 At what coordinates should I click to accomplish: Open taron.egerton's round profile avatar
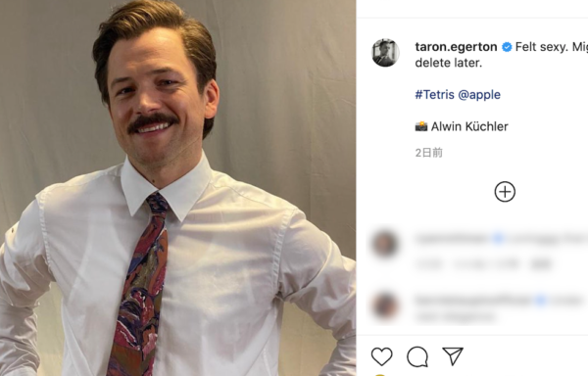tap(385, 53)
